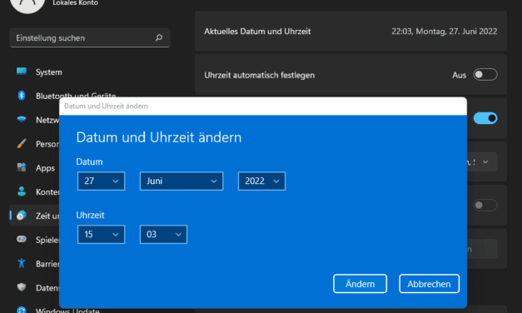Click the Bluetooth icon in sidebar
522x313 pixels.
(22, 96)
